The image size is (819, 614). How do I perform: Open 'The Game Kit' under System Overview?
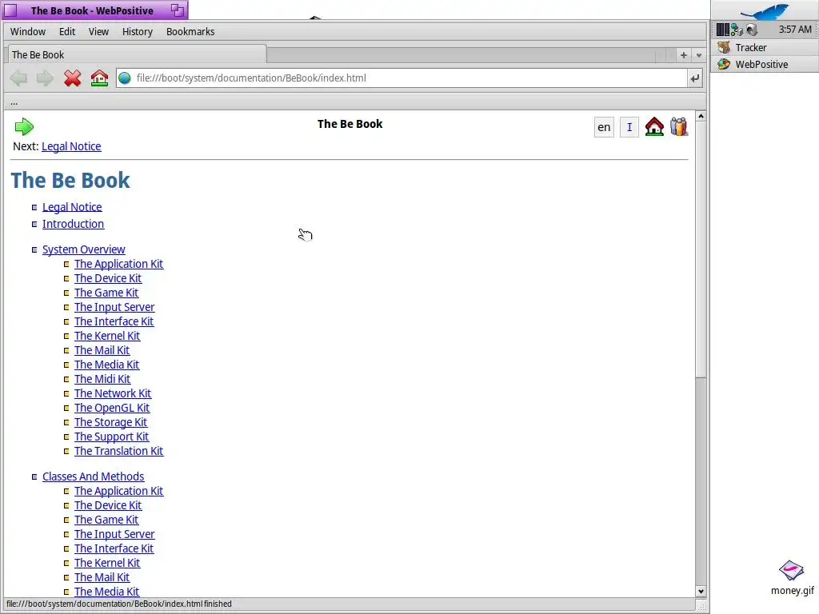[x=106, y=293]
